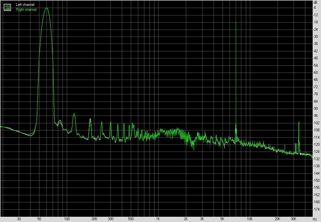This screenshot has width=321, height=222.
Task: Select the Right channel legend label
Action: (26, 10)
